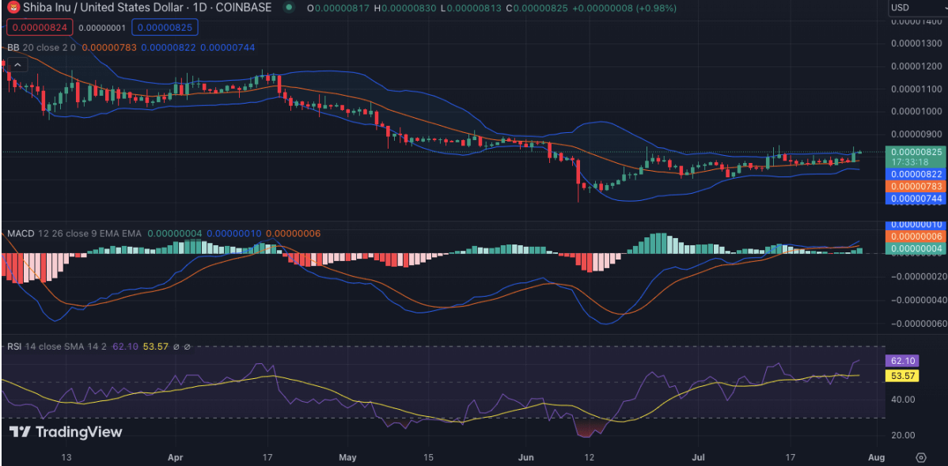Click the orange 0.00000006 MACD axis tag
Image resolution: width=948 pixels, height=466 pixels.
[915, 236]
